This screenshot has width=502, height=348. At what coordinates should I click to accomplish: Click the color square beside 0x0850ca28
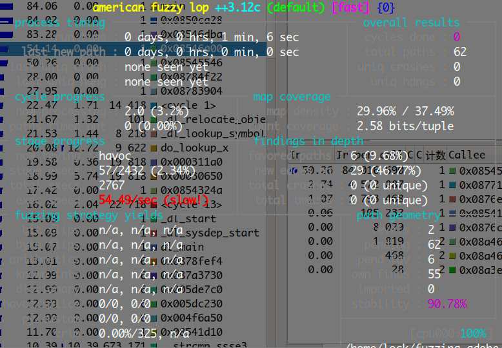point(154,21)
